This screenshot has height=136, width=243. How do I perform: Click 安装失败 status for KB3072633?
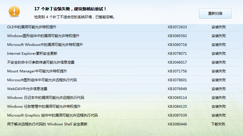219,27
